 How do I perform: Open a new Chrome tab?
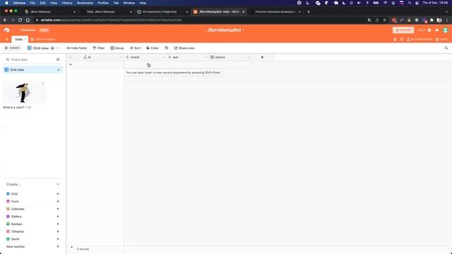tap(309, 12)
